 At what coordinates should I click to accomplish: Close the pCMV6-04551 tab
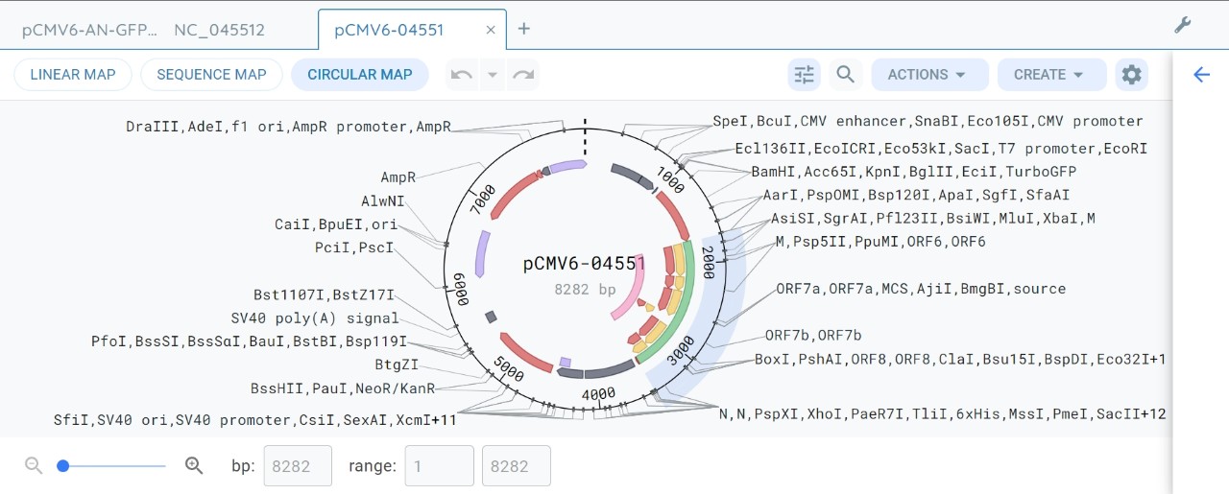491,30
